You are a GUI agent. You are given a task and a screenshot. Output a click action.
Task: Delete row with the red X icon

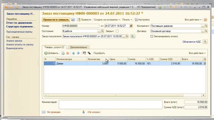point(68,53)
